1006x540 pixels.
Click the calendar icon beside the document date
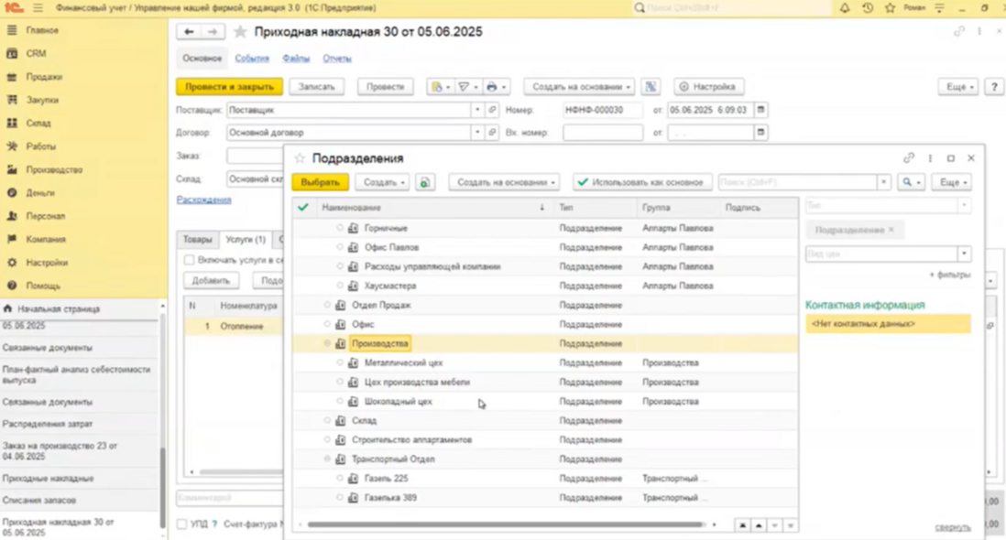760,110
